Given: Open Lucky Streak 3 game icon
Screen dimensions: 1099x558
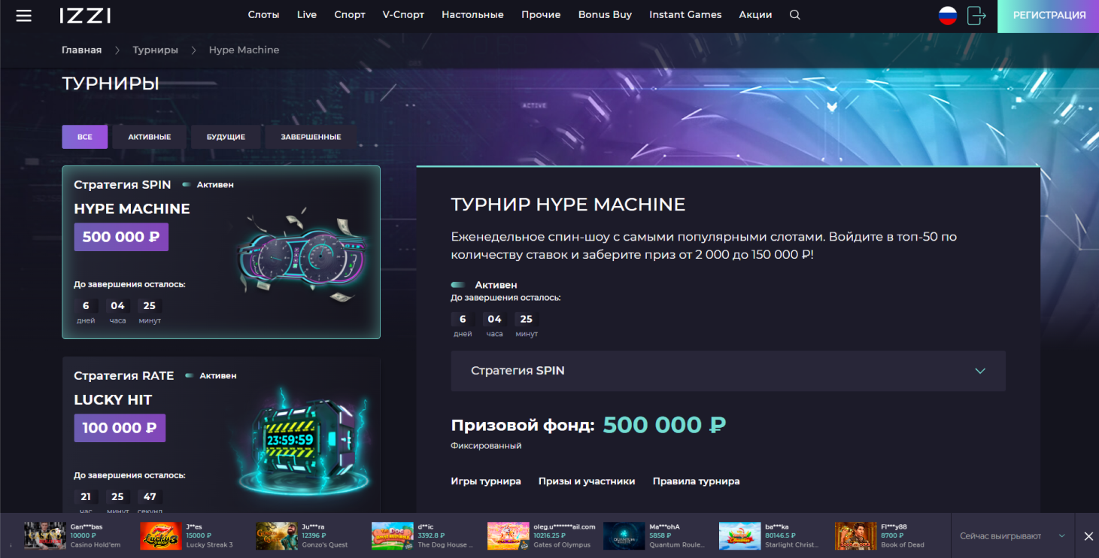Looking at the screenshot, I should [160, 536].
